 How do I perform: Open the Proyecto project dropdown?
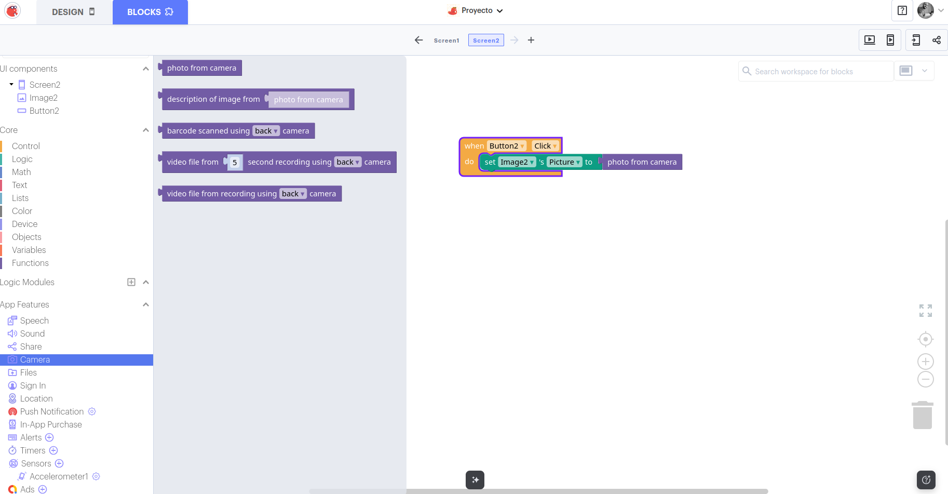pos(476,11)
